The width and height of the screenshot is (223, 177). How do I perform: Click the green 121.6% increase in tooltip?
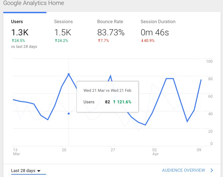(122, 102)
